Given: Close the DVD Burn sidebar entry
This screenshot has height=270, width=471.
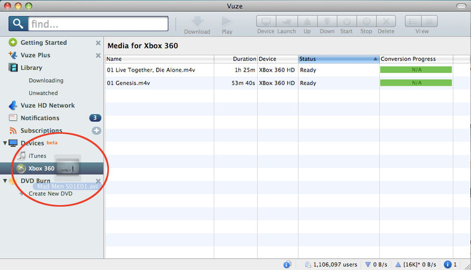Looking at the screenshot, I should point(98,181).
